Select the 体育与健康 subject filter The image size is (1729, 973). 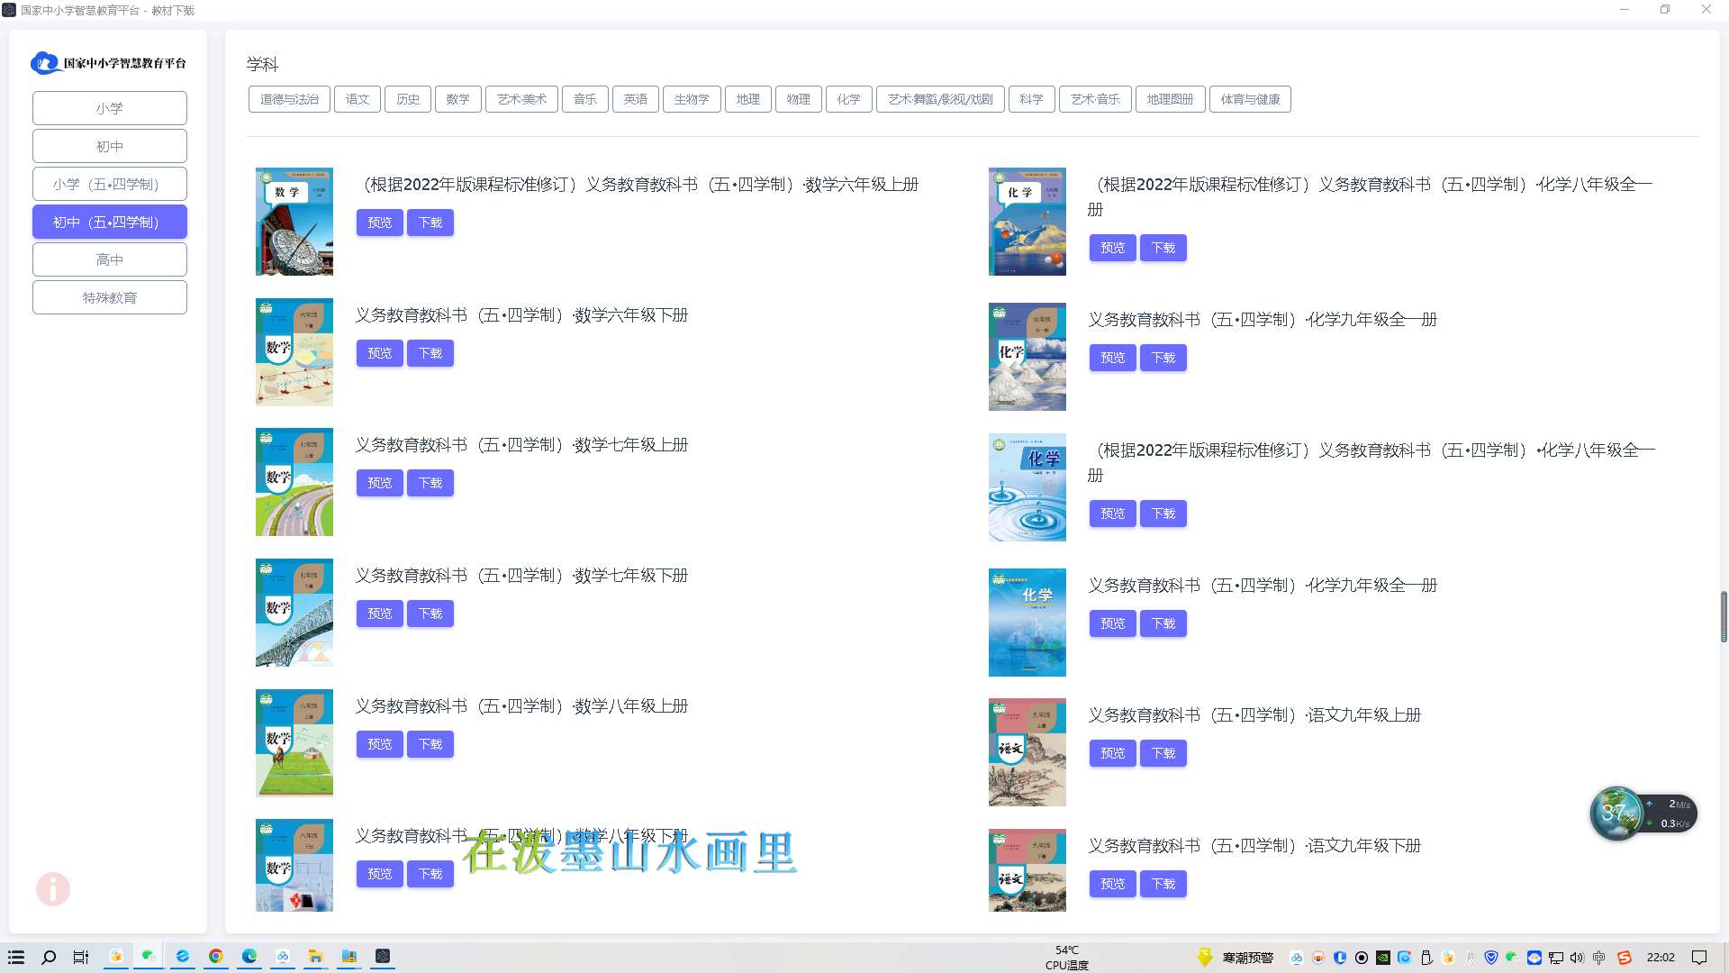tap(1250, 99)
